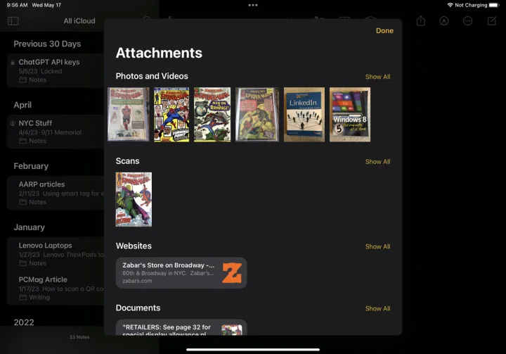506x354 pixels.
Task: Show all Documents attachments
Action: coord(377,308)
